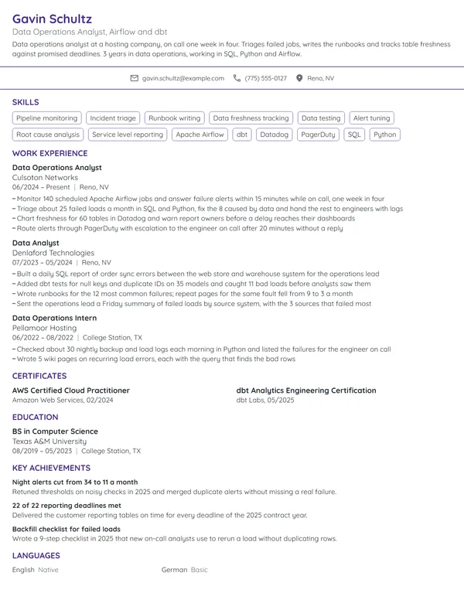Click the location pin icon
Screen dimensions: 464x600
pyautogui.click(x=299, y=78)
